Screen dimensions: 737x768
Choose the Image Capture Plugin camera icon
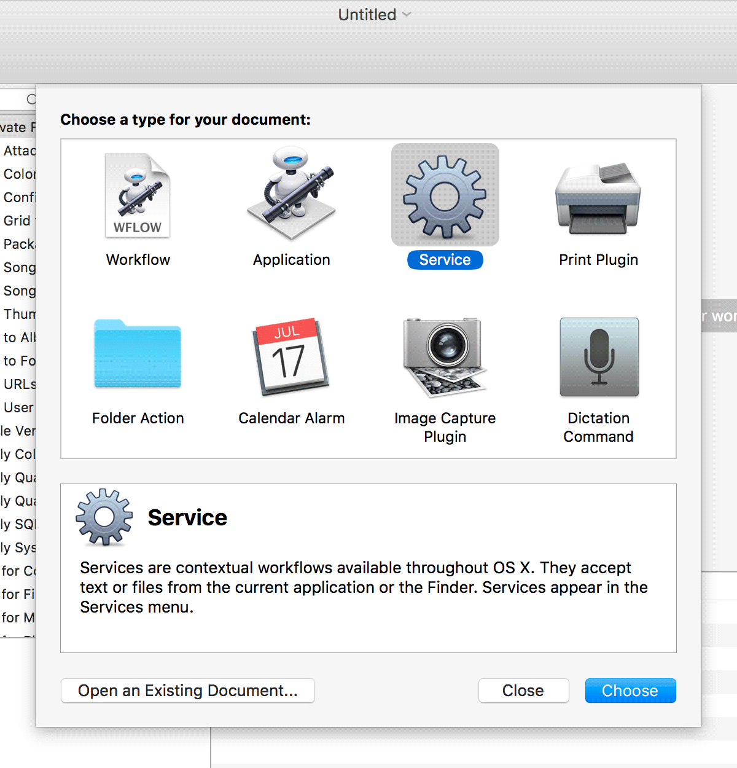pos(445,355)
